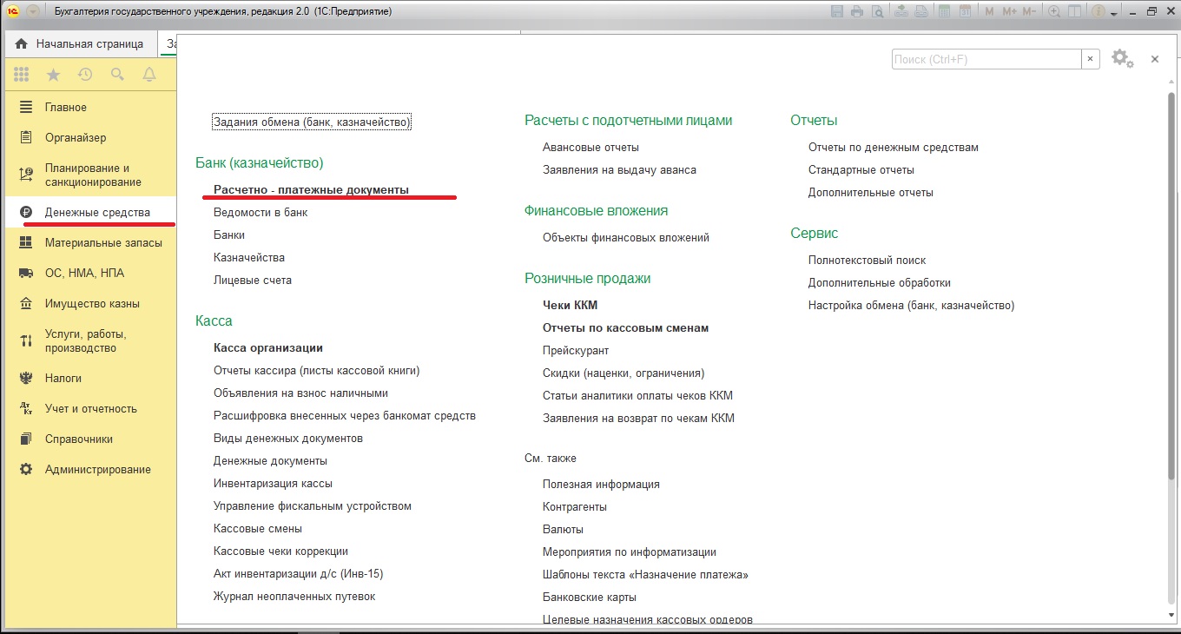Click the zoom magnifier plus icon
1181x634 pixels.
(1054, 12)
